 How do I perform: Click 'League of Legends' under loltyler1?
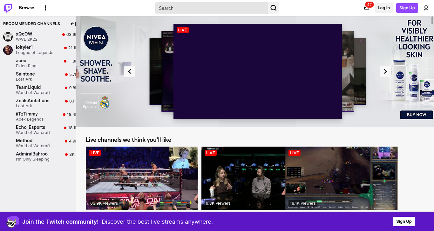[x=35, y=53]
